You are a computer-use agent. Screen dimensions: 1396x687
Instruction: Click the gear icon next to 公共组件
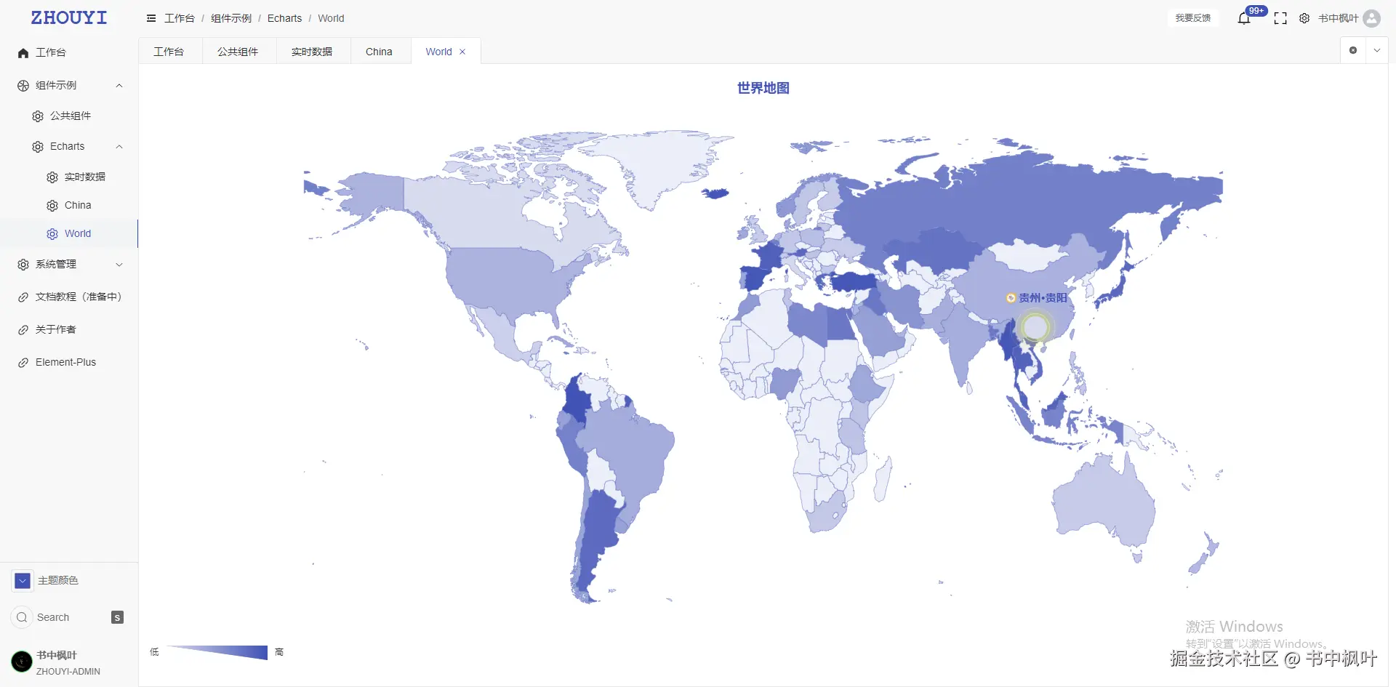38,116
